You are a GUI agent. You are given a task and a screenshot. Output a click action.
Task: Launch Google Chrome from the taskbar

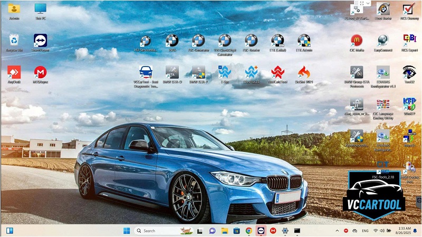(x=248, y=231)
